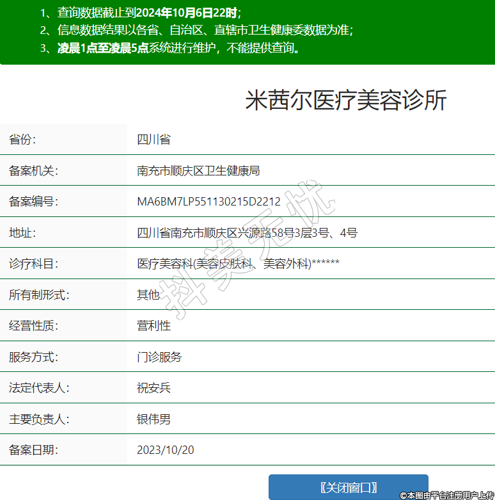Click the 省份 field label

(22, 140)
